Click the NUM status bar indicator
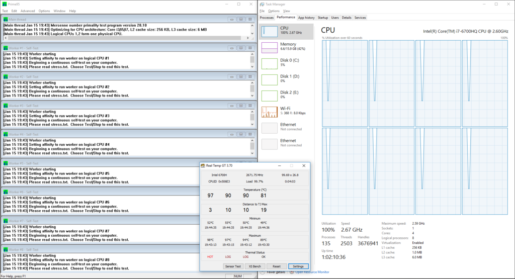Viewport: 515px width, 279px height. (238, 276)
